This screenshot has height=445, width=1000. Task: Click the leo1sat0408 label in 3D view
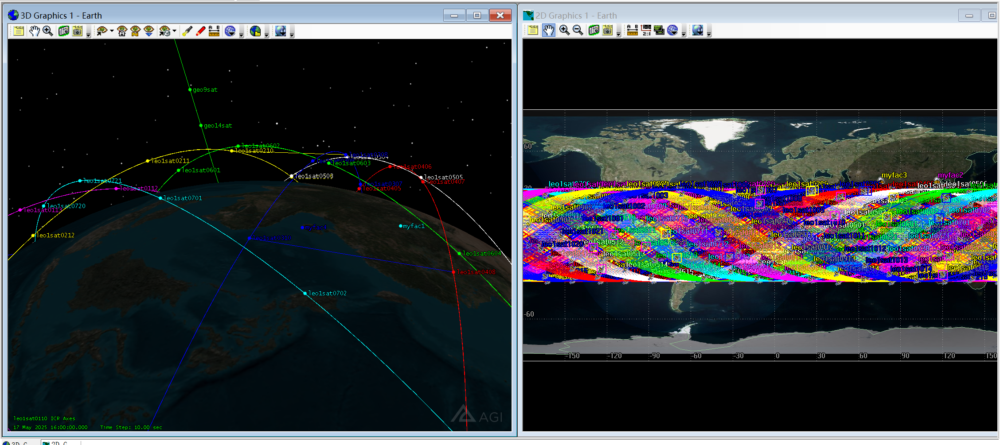pyautogui.click(x=476, y=272)
